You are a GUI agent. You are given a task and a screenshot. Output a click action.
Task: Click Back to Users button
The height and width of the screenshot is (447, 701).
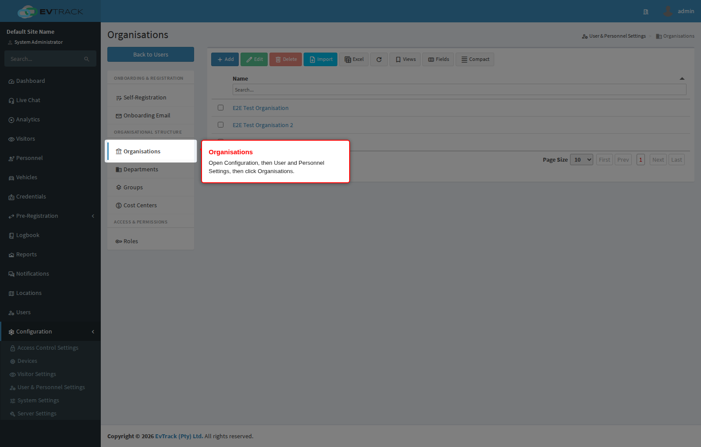[151, 54]
